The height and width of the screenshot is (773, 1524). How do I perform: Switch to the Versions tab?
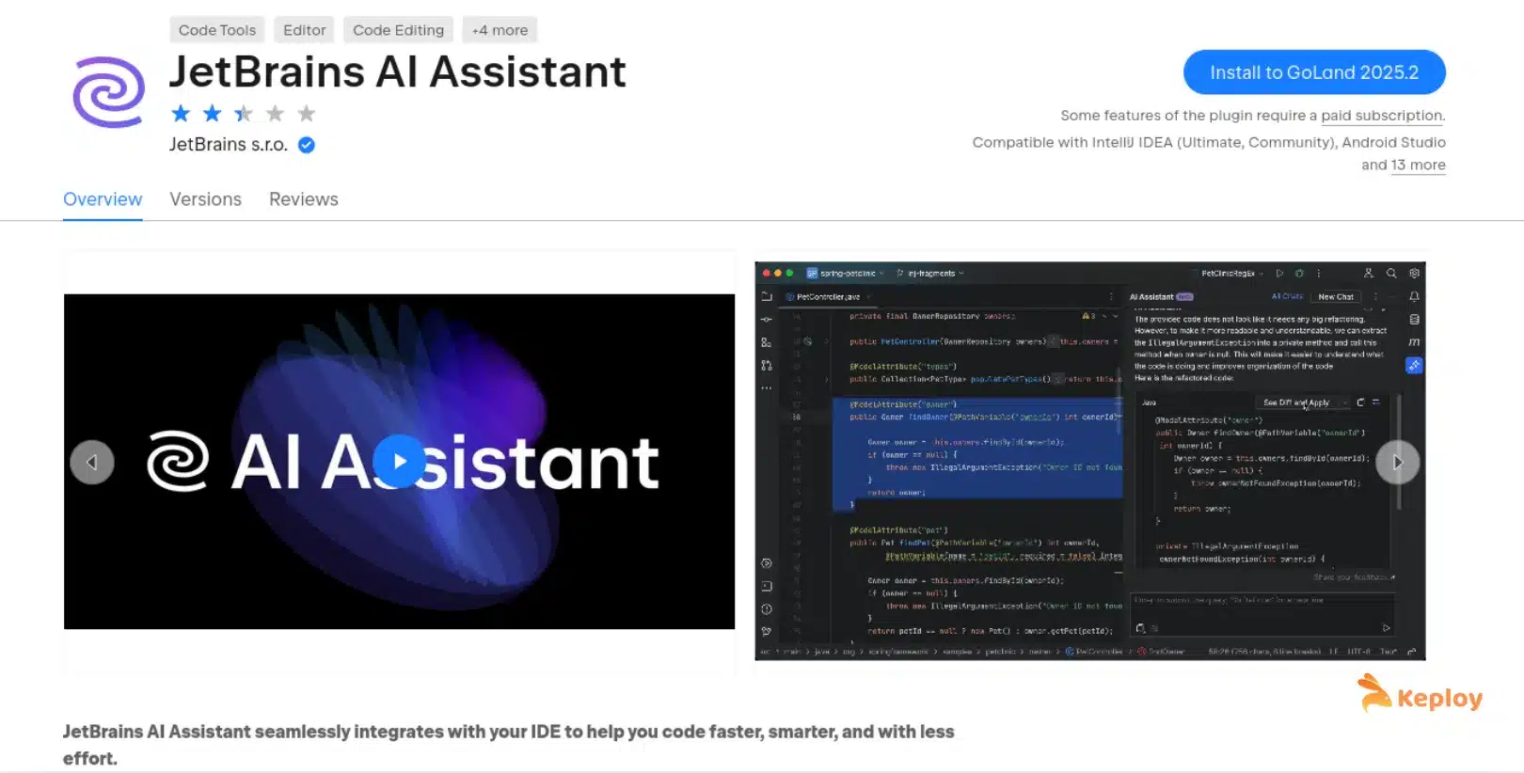point(205,199)
